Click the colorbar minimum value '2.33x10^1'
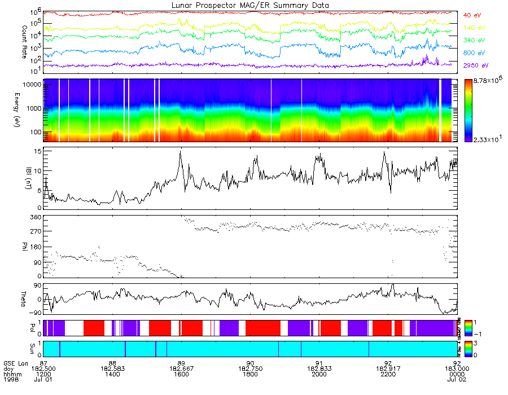Viewport: 508px width, 395px height. 488,139
